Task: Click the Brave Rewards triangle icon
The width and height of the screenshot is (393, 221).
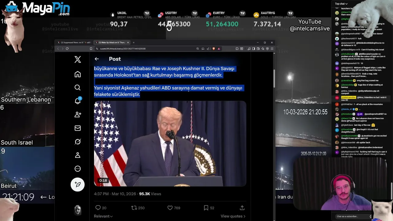Action: pyautogui.click(x=219, y=48)
